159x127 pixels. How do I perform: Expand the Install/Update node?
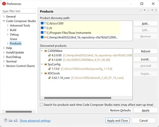pos(4,52)
